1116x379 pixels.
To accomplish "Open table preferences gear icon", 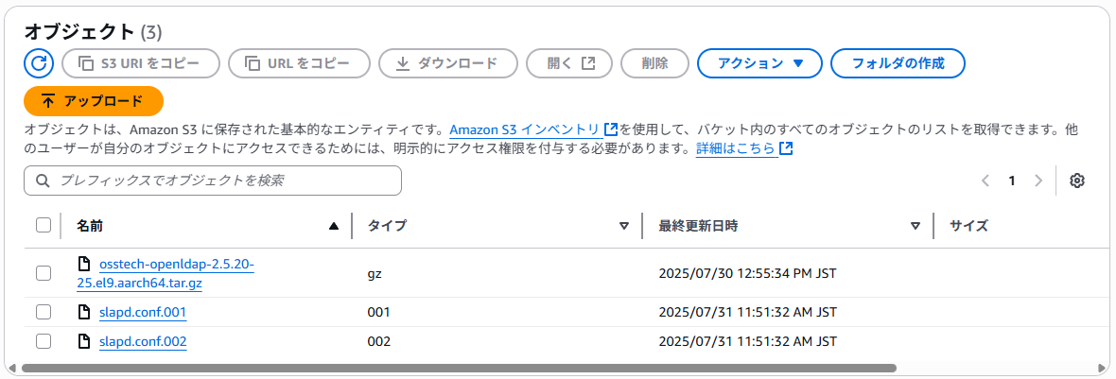I will click(1077, 181).
